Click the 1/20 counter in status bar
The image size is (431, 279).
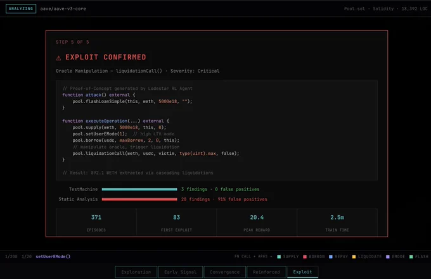[27, 256]
